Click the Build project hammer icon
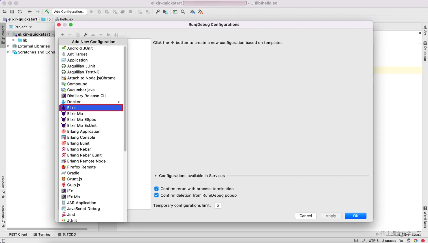Image resolution: width=428 pixels, height=243 pixels. 47,12
